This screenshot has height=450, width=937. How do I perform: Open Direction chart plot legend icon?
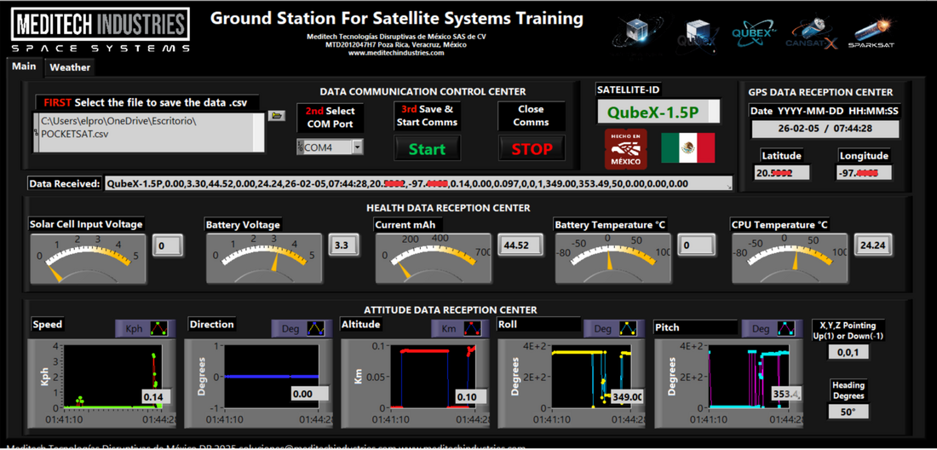point(316,328)
